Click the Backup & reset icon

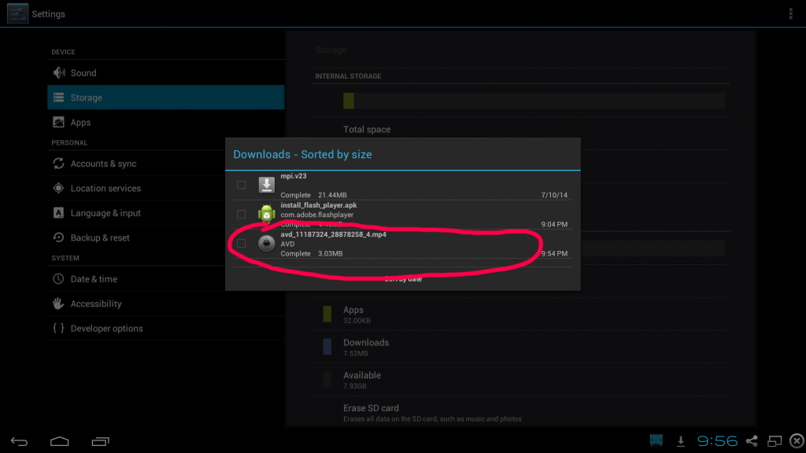tap(58, 238)
